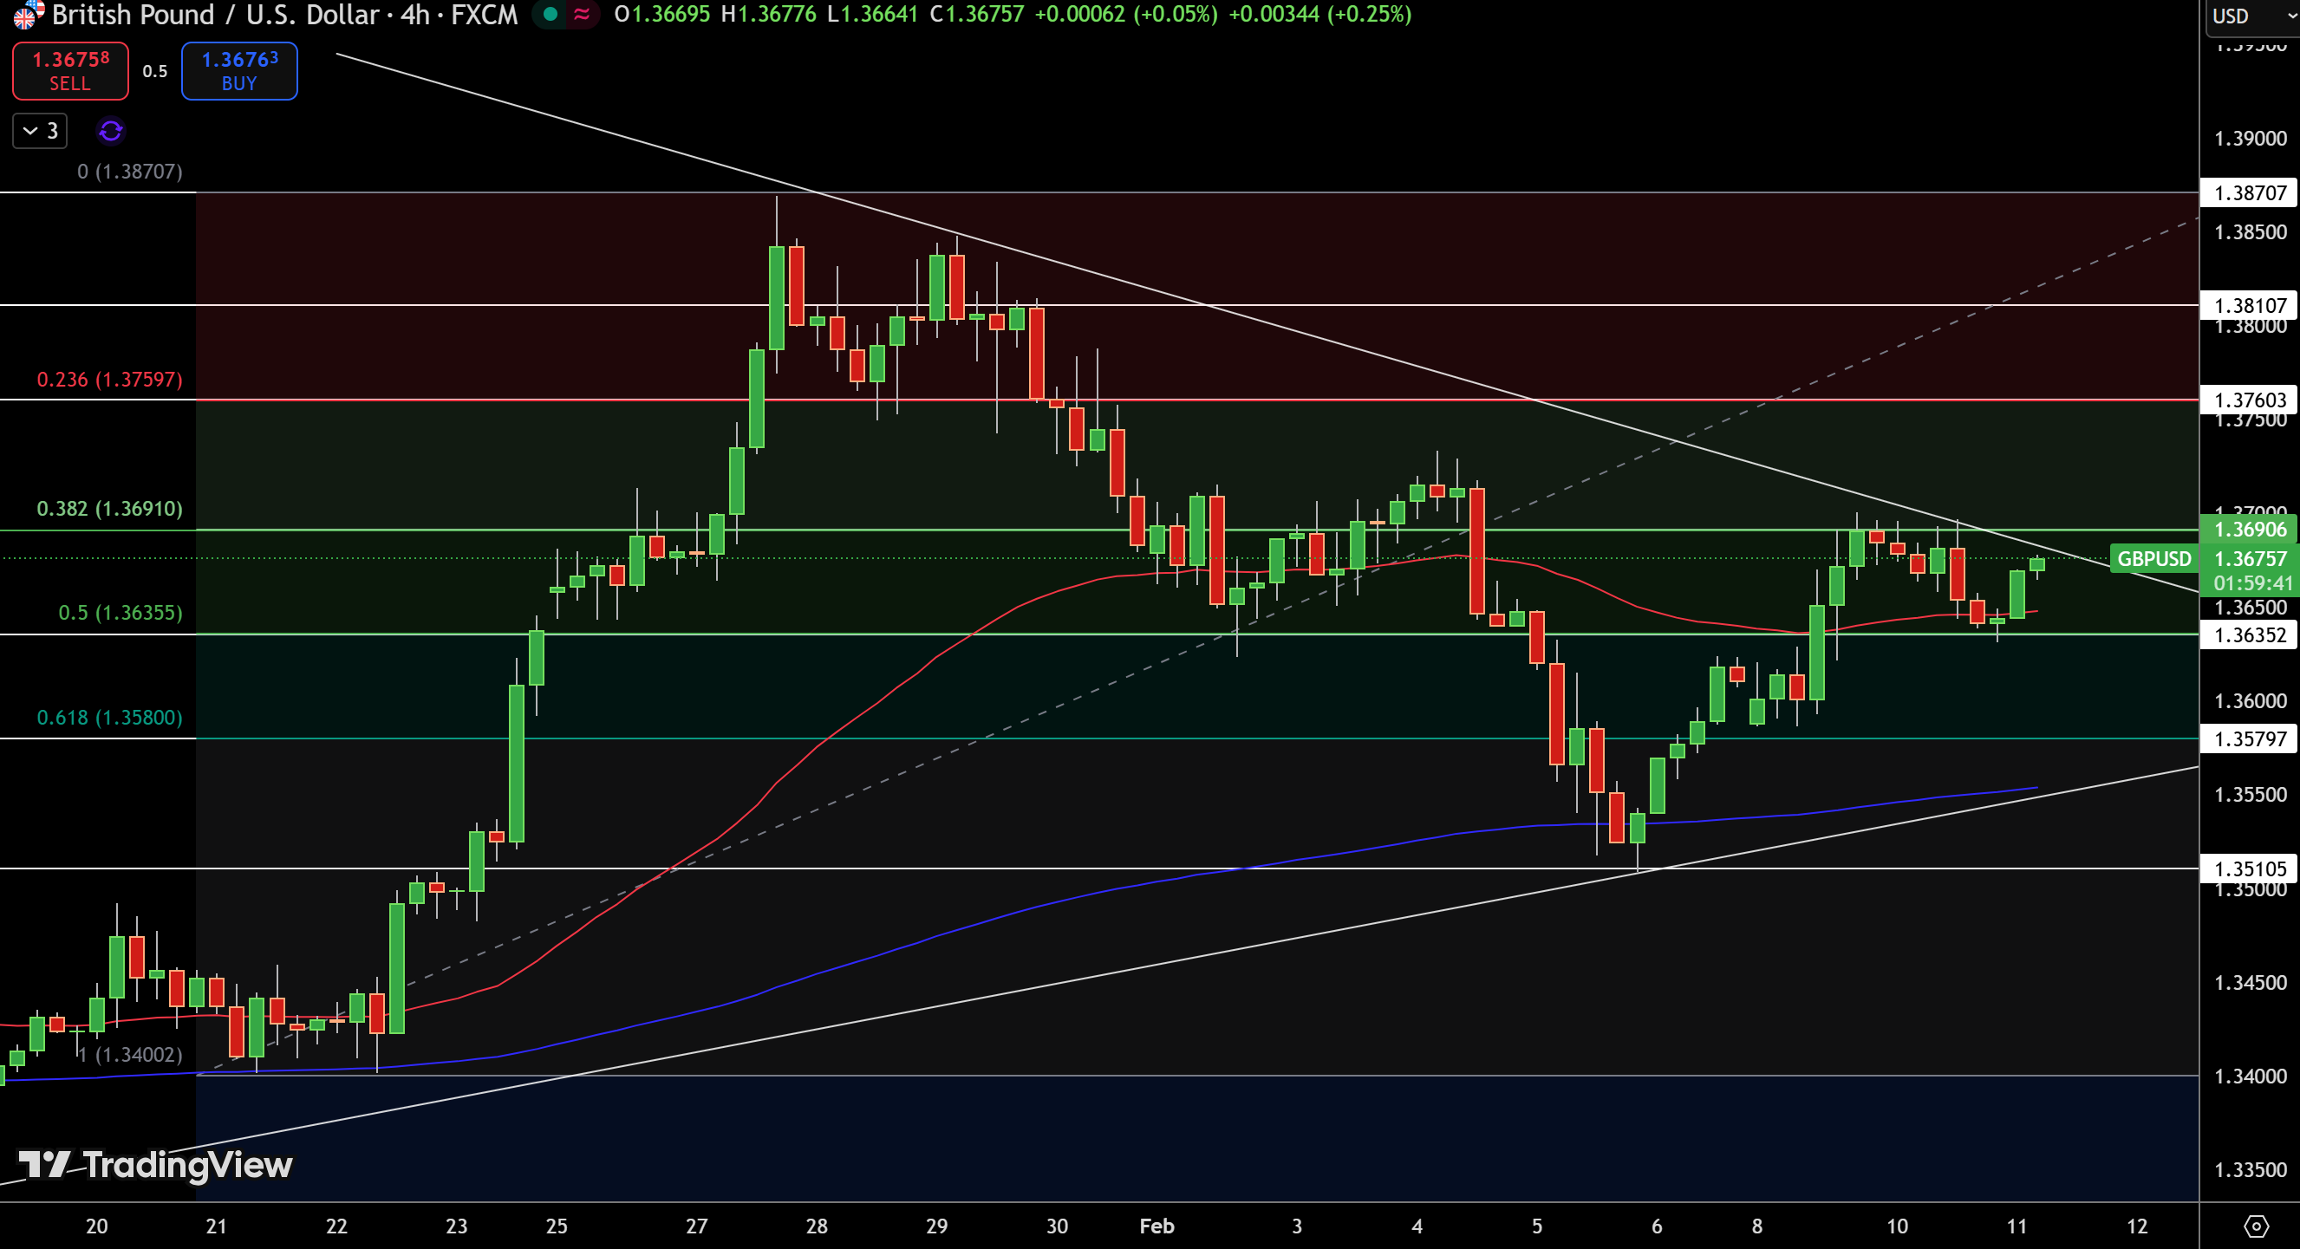Viewport: 2300px width, 1249px height.
Task: Click the 0.5 spread value
Action: 155,71
